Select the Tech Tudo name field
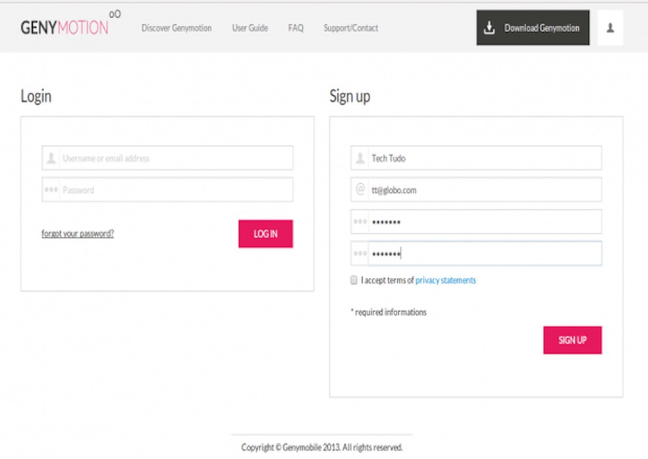The width and height of the screenshot is (648, 459). coord(476,158)
